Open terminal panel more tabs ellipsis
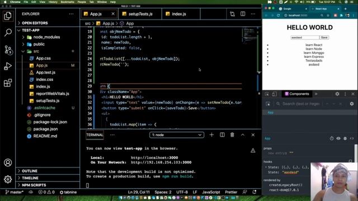 [x=112, y=135]
